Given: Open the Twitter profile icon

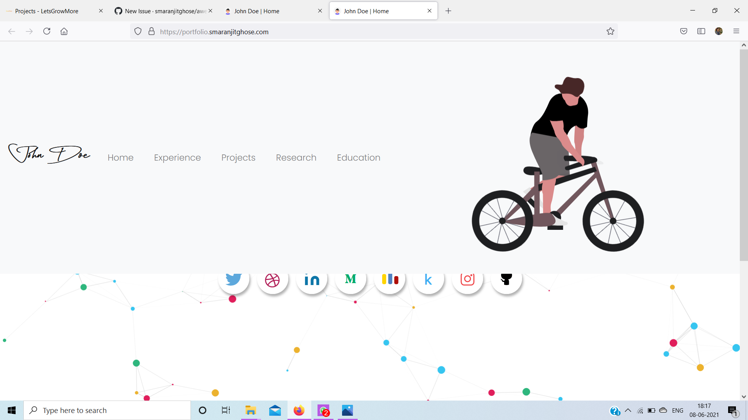Looking at the screenshot, I should [x=234, y=278].
